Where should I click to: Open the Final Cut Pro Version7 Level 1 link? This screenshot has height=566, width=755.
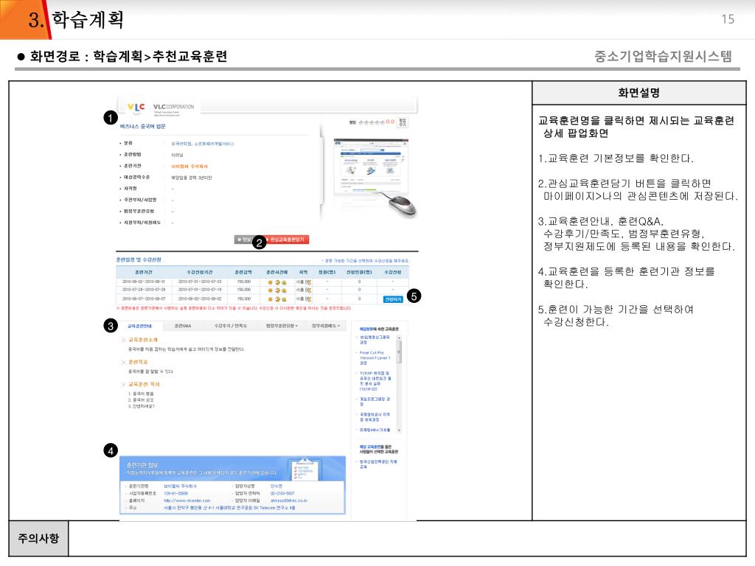coord(375,358)
